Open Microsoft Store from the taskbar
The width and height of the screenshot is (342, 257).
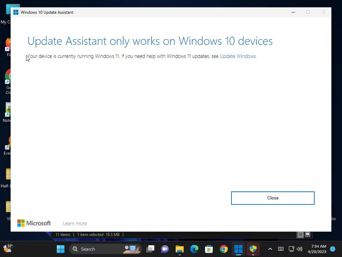(x=209, y=249)
